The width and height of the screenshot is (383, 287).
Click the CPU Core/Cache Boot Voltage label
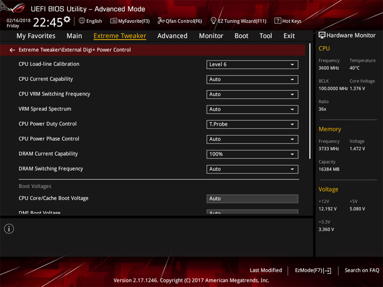coord(54,198)
